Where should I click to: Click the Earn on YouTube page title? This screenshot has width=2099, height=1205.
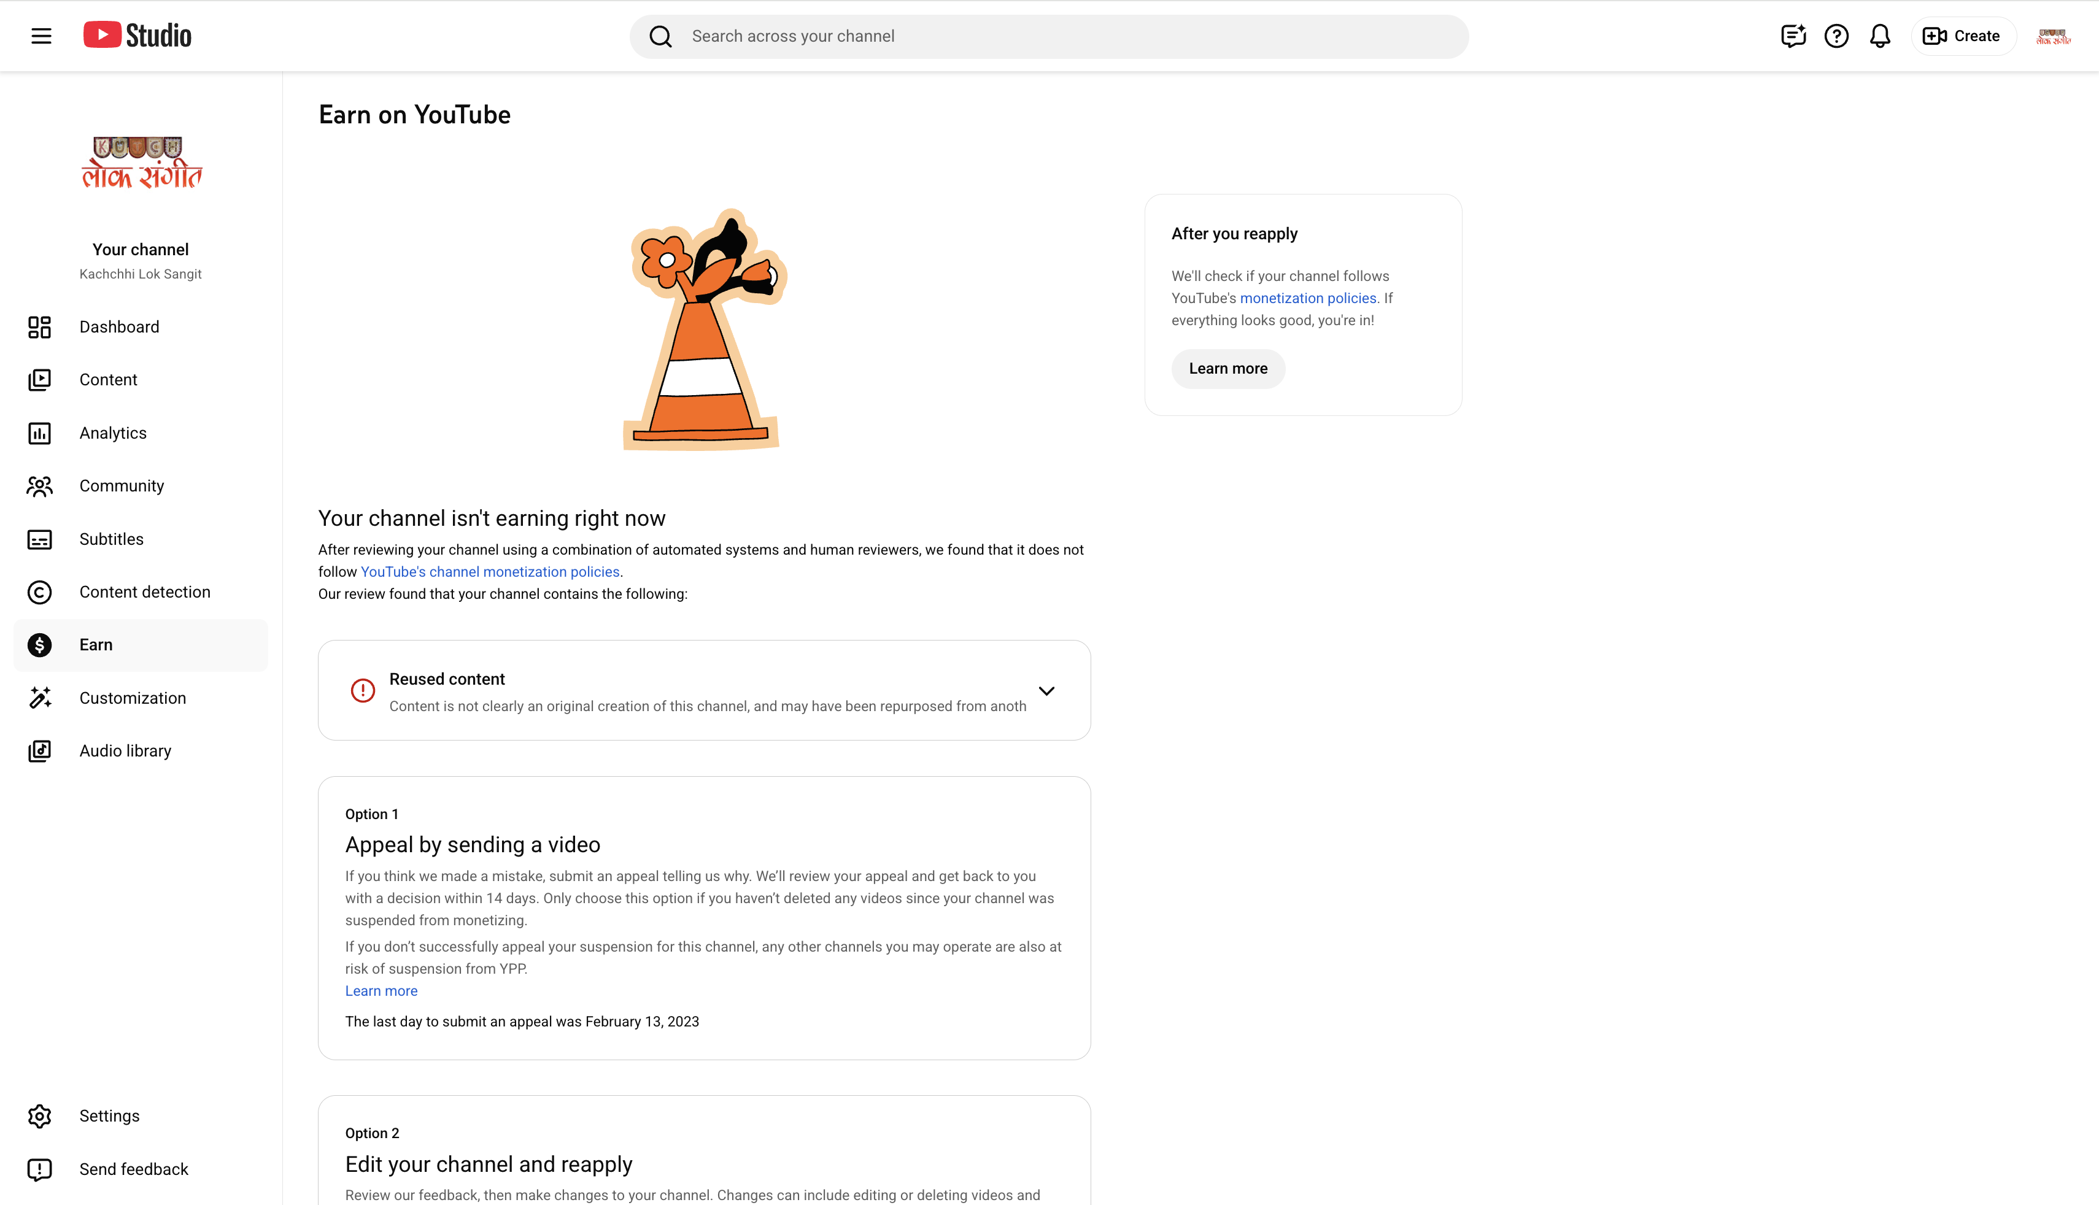pos(415,115)
